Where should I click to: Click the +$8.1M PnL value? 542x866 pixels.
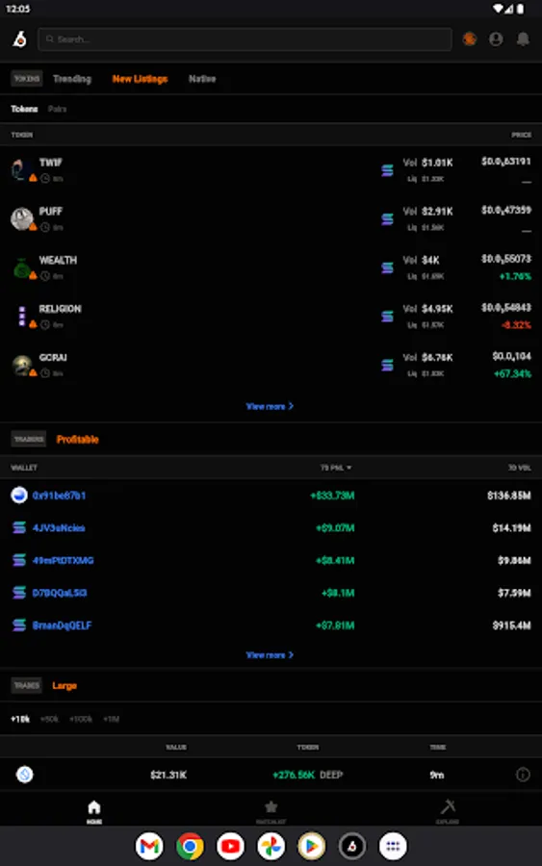point(338,593)
